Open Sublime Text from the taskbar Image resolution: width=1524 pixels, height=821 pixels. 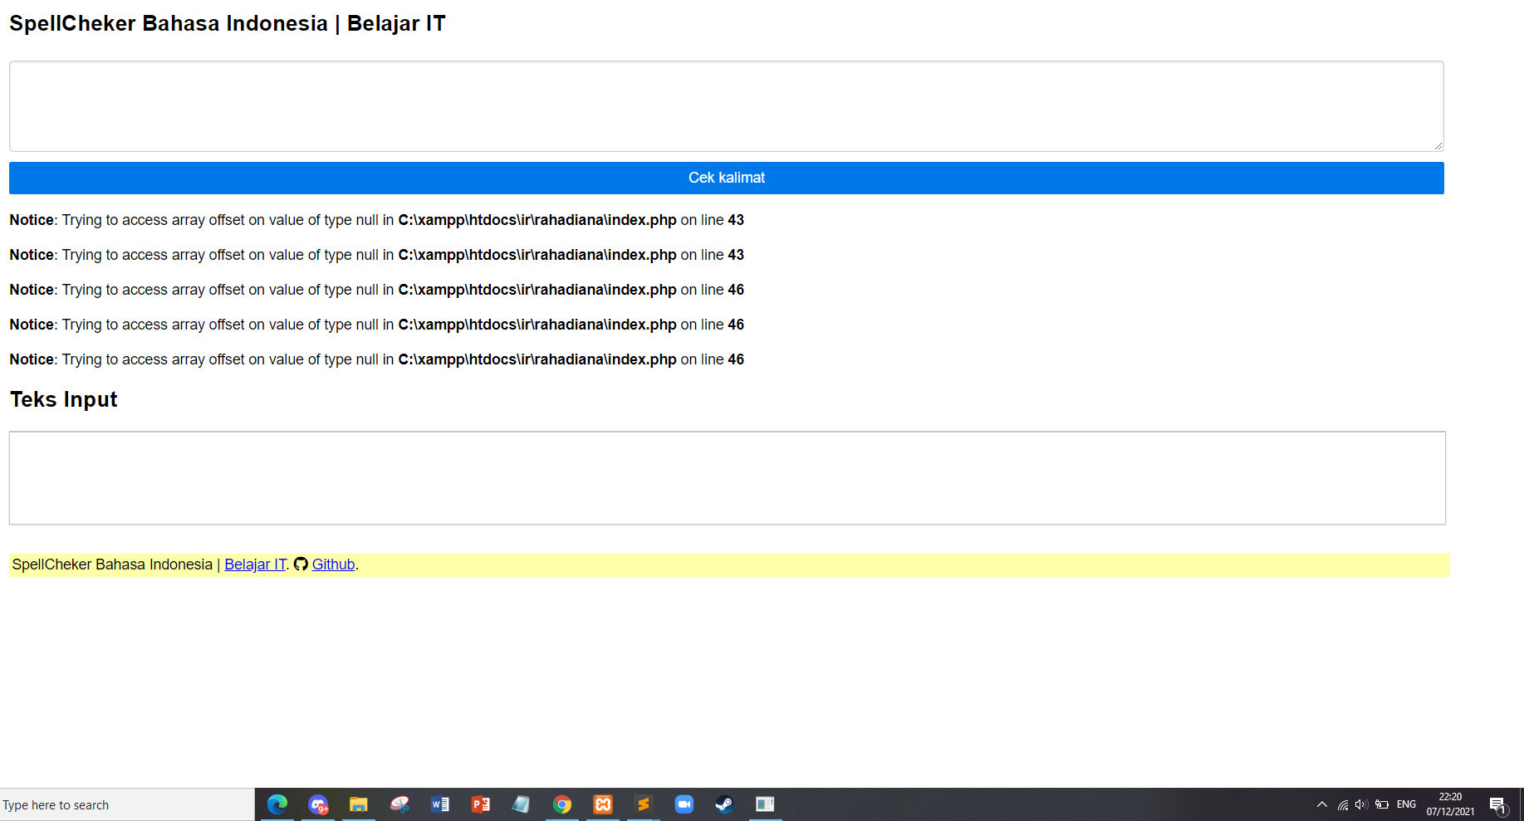[644, 804]
